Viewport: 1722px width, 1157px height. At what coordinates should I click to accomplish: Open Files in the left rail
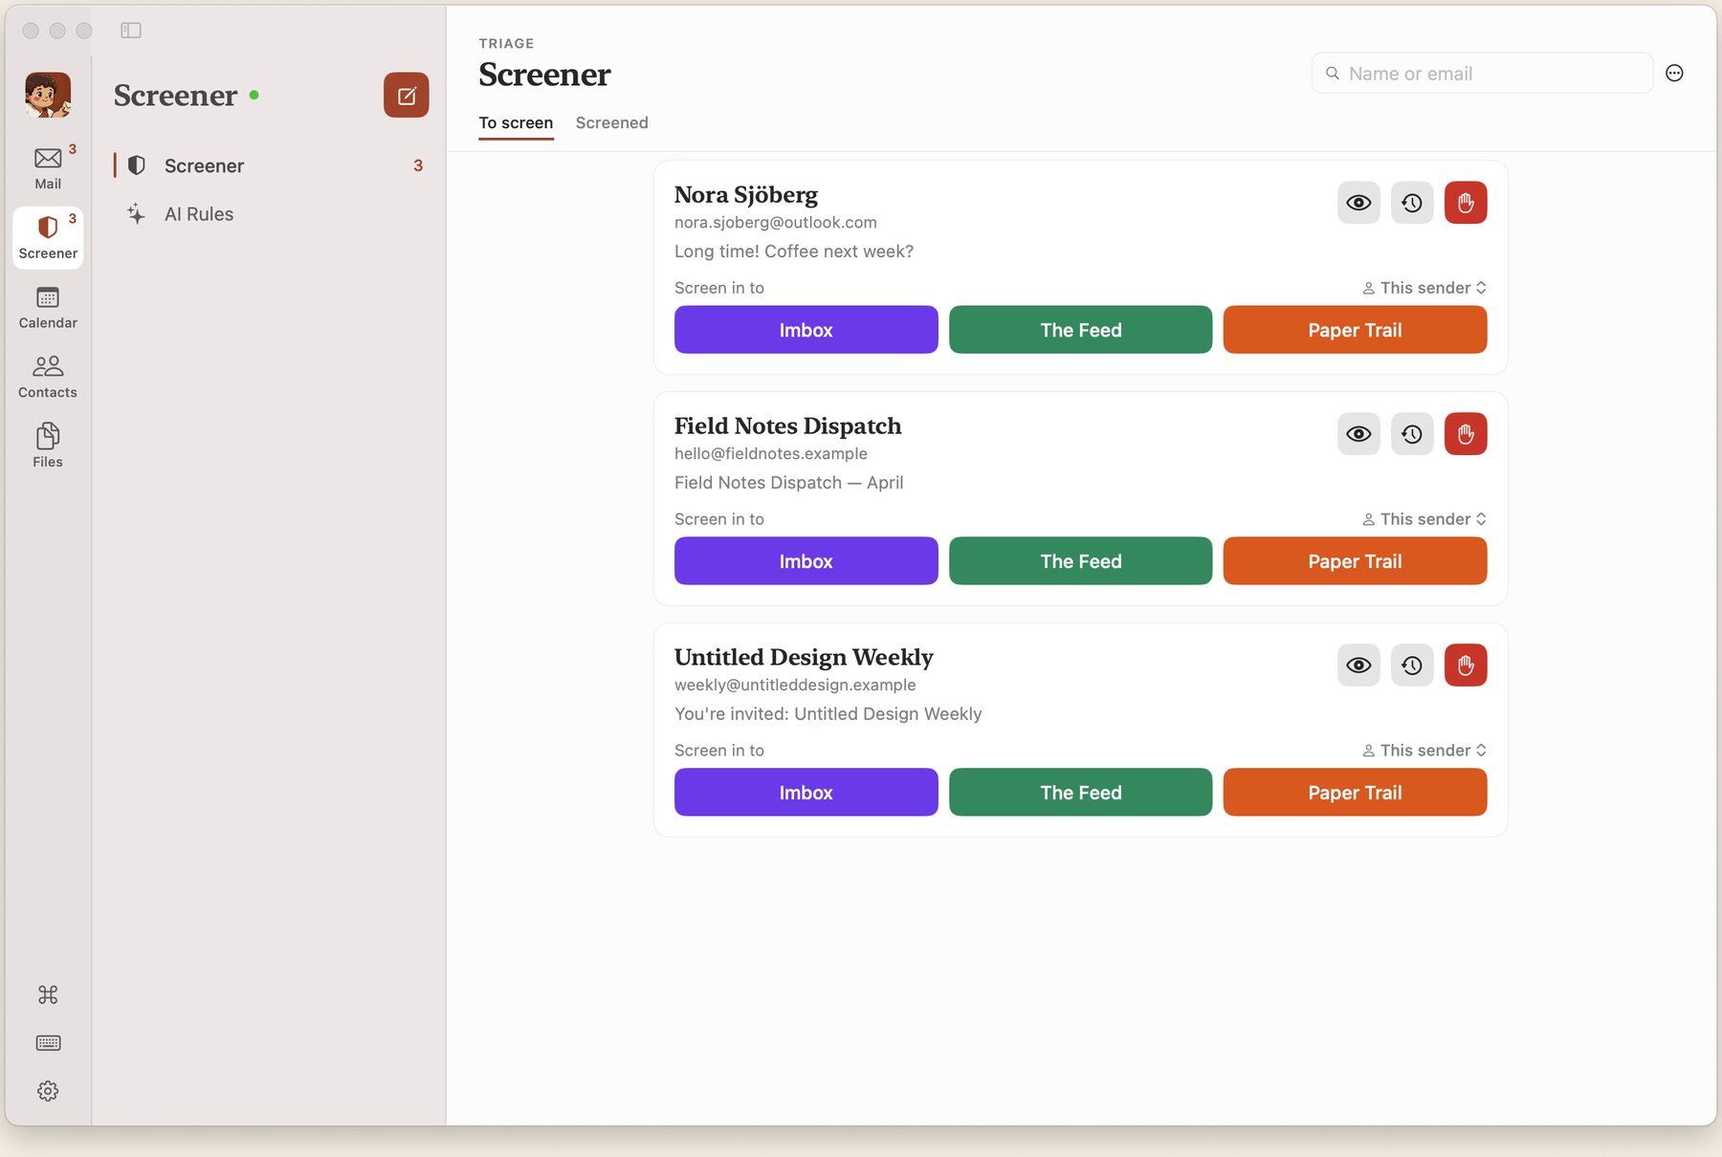[x=48, y=446]
